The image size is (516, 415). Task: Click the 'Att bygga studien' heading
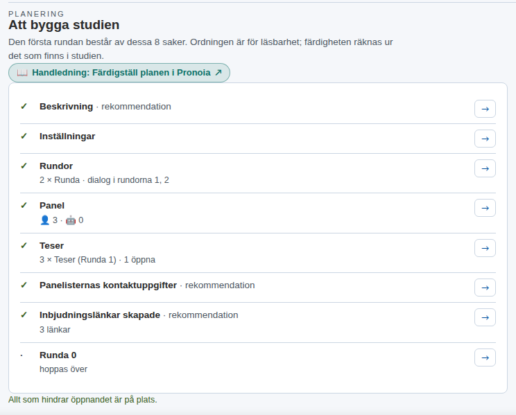click(x=64, y=25)
